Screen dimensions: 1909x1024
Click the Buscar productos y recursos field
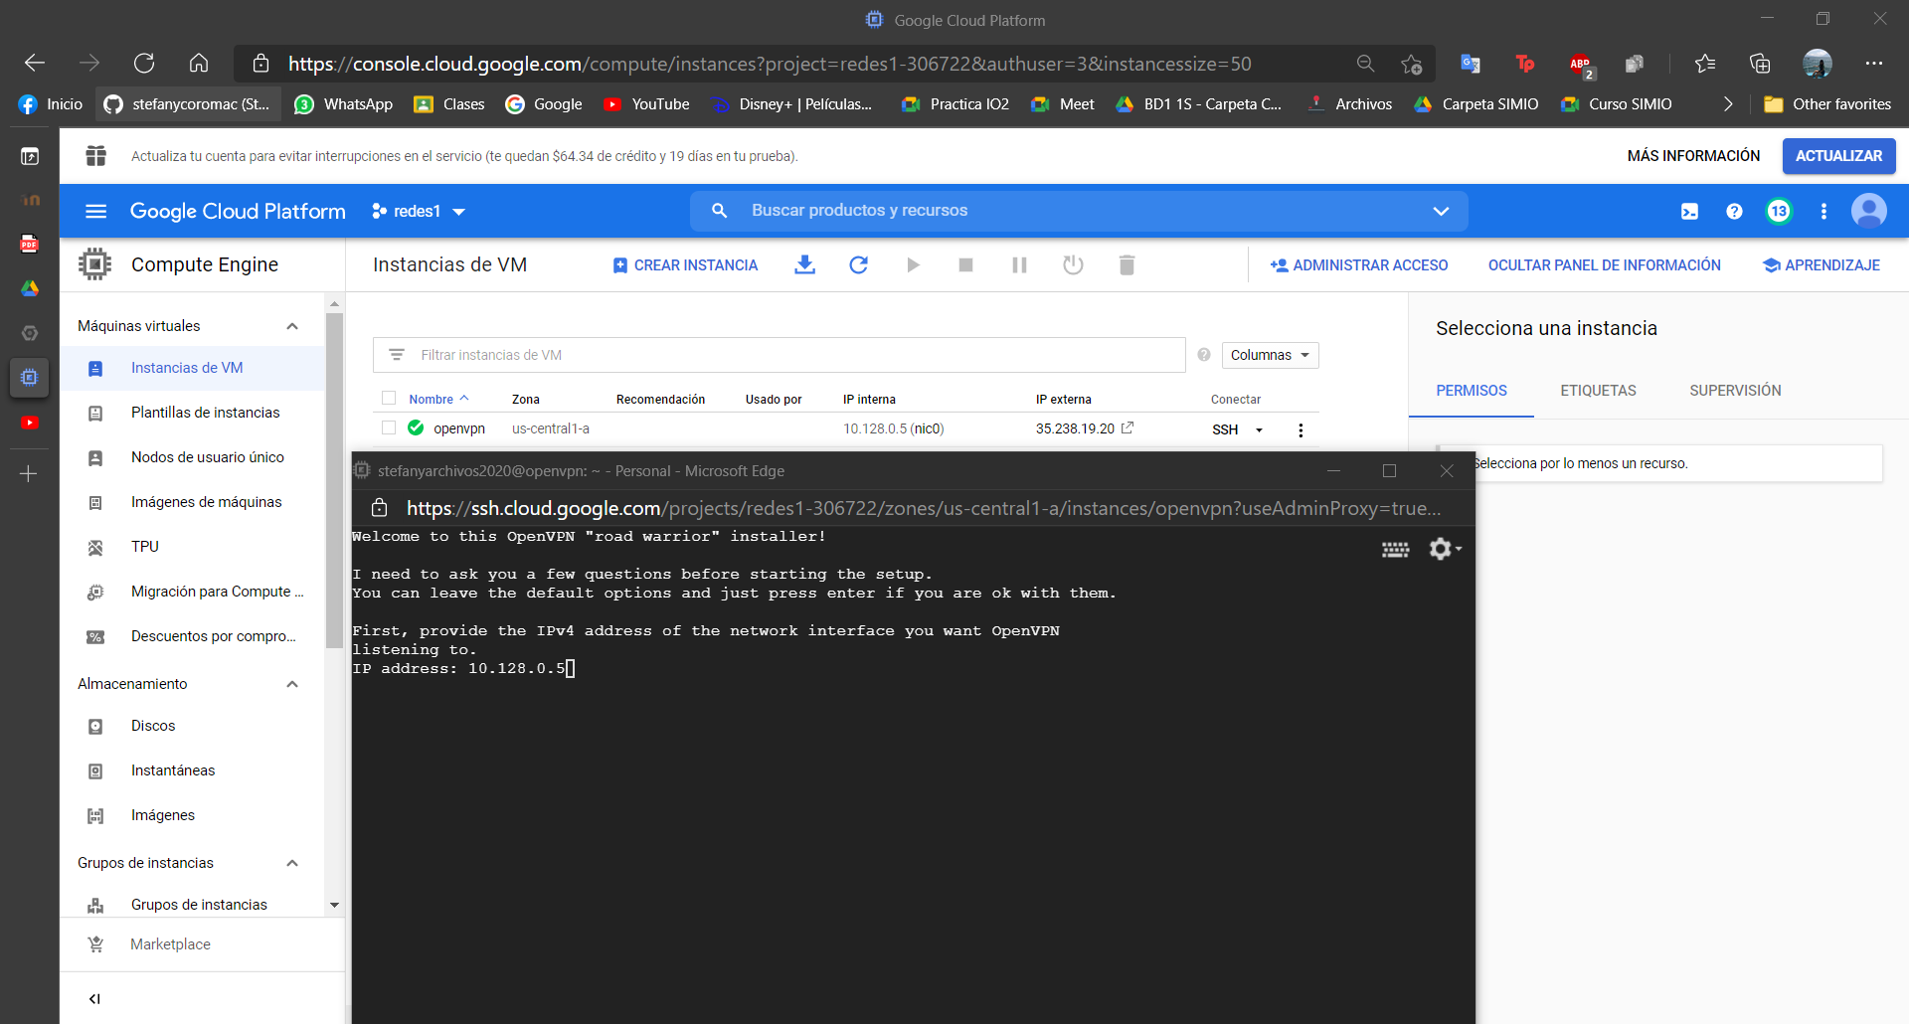1079,211
